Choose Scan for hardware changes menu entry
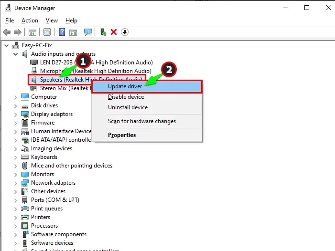This screenshot has width=335, height=251. click(x=147, y=121)
